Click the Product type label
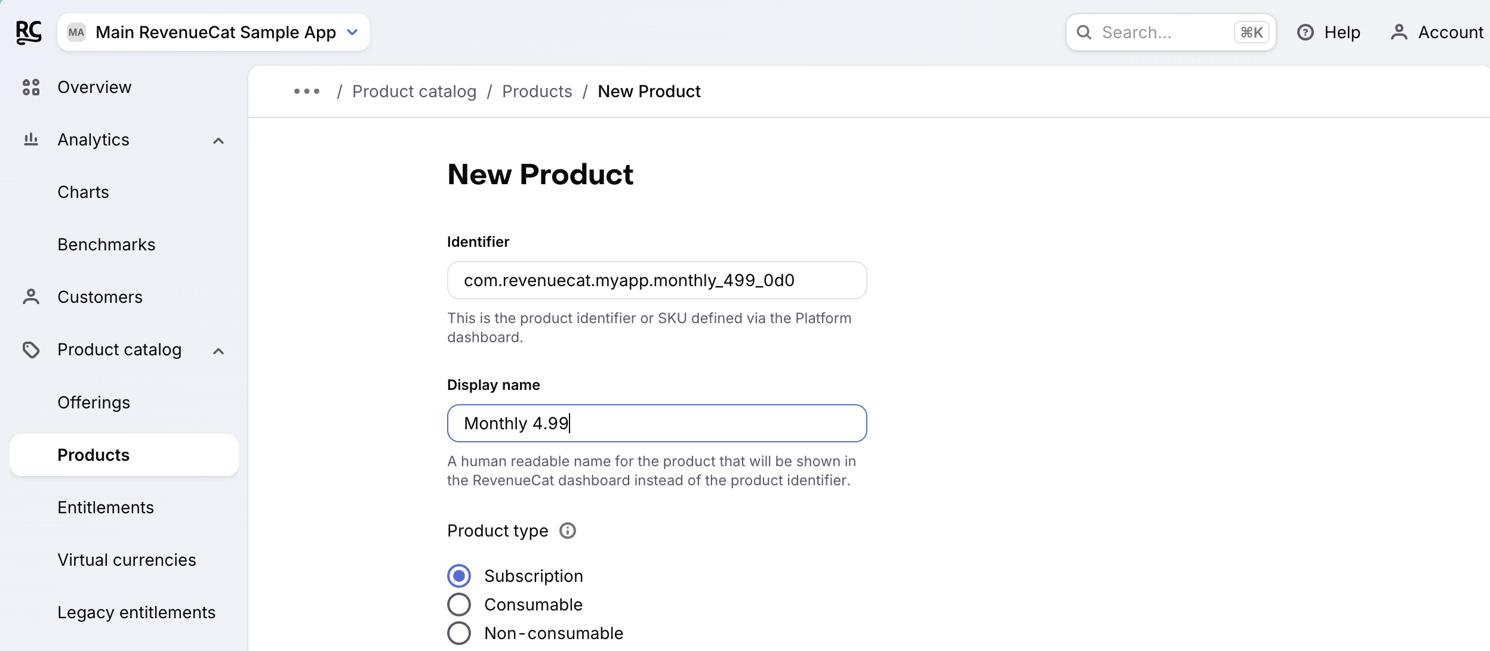The height and width of the screenshot is (651, 1490). coord(497,531)
